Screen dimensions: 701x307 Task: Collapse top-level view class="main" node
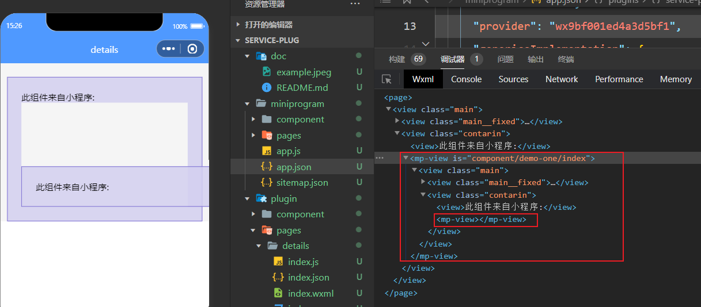click(x=388, y=109)
